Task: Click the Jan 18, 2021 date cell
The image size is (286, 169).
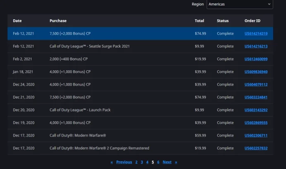Action: point(23,72)
